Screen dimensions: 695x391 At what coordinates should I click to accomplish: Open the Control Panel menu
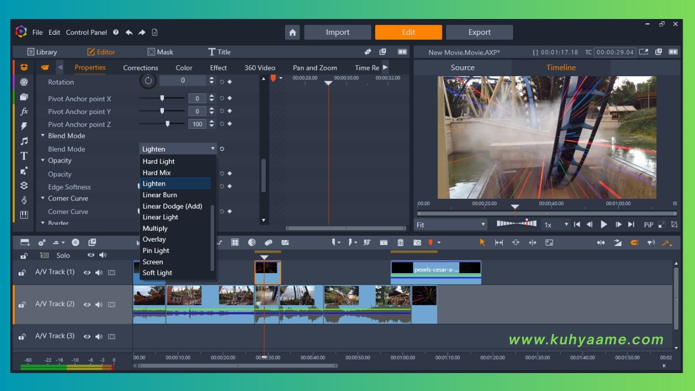[x=86, y=33]
